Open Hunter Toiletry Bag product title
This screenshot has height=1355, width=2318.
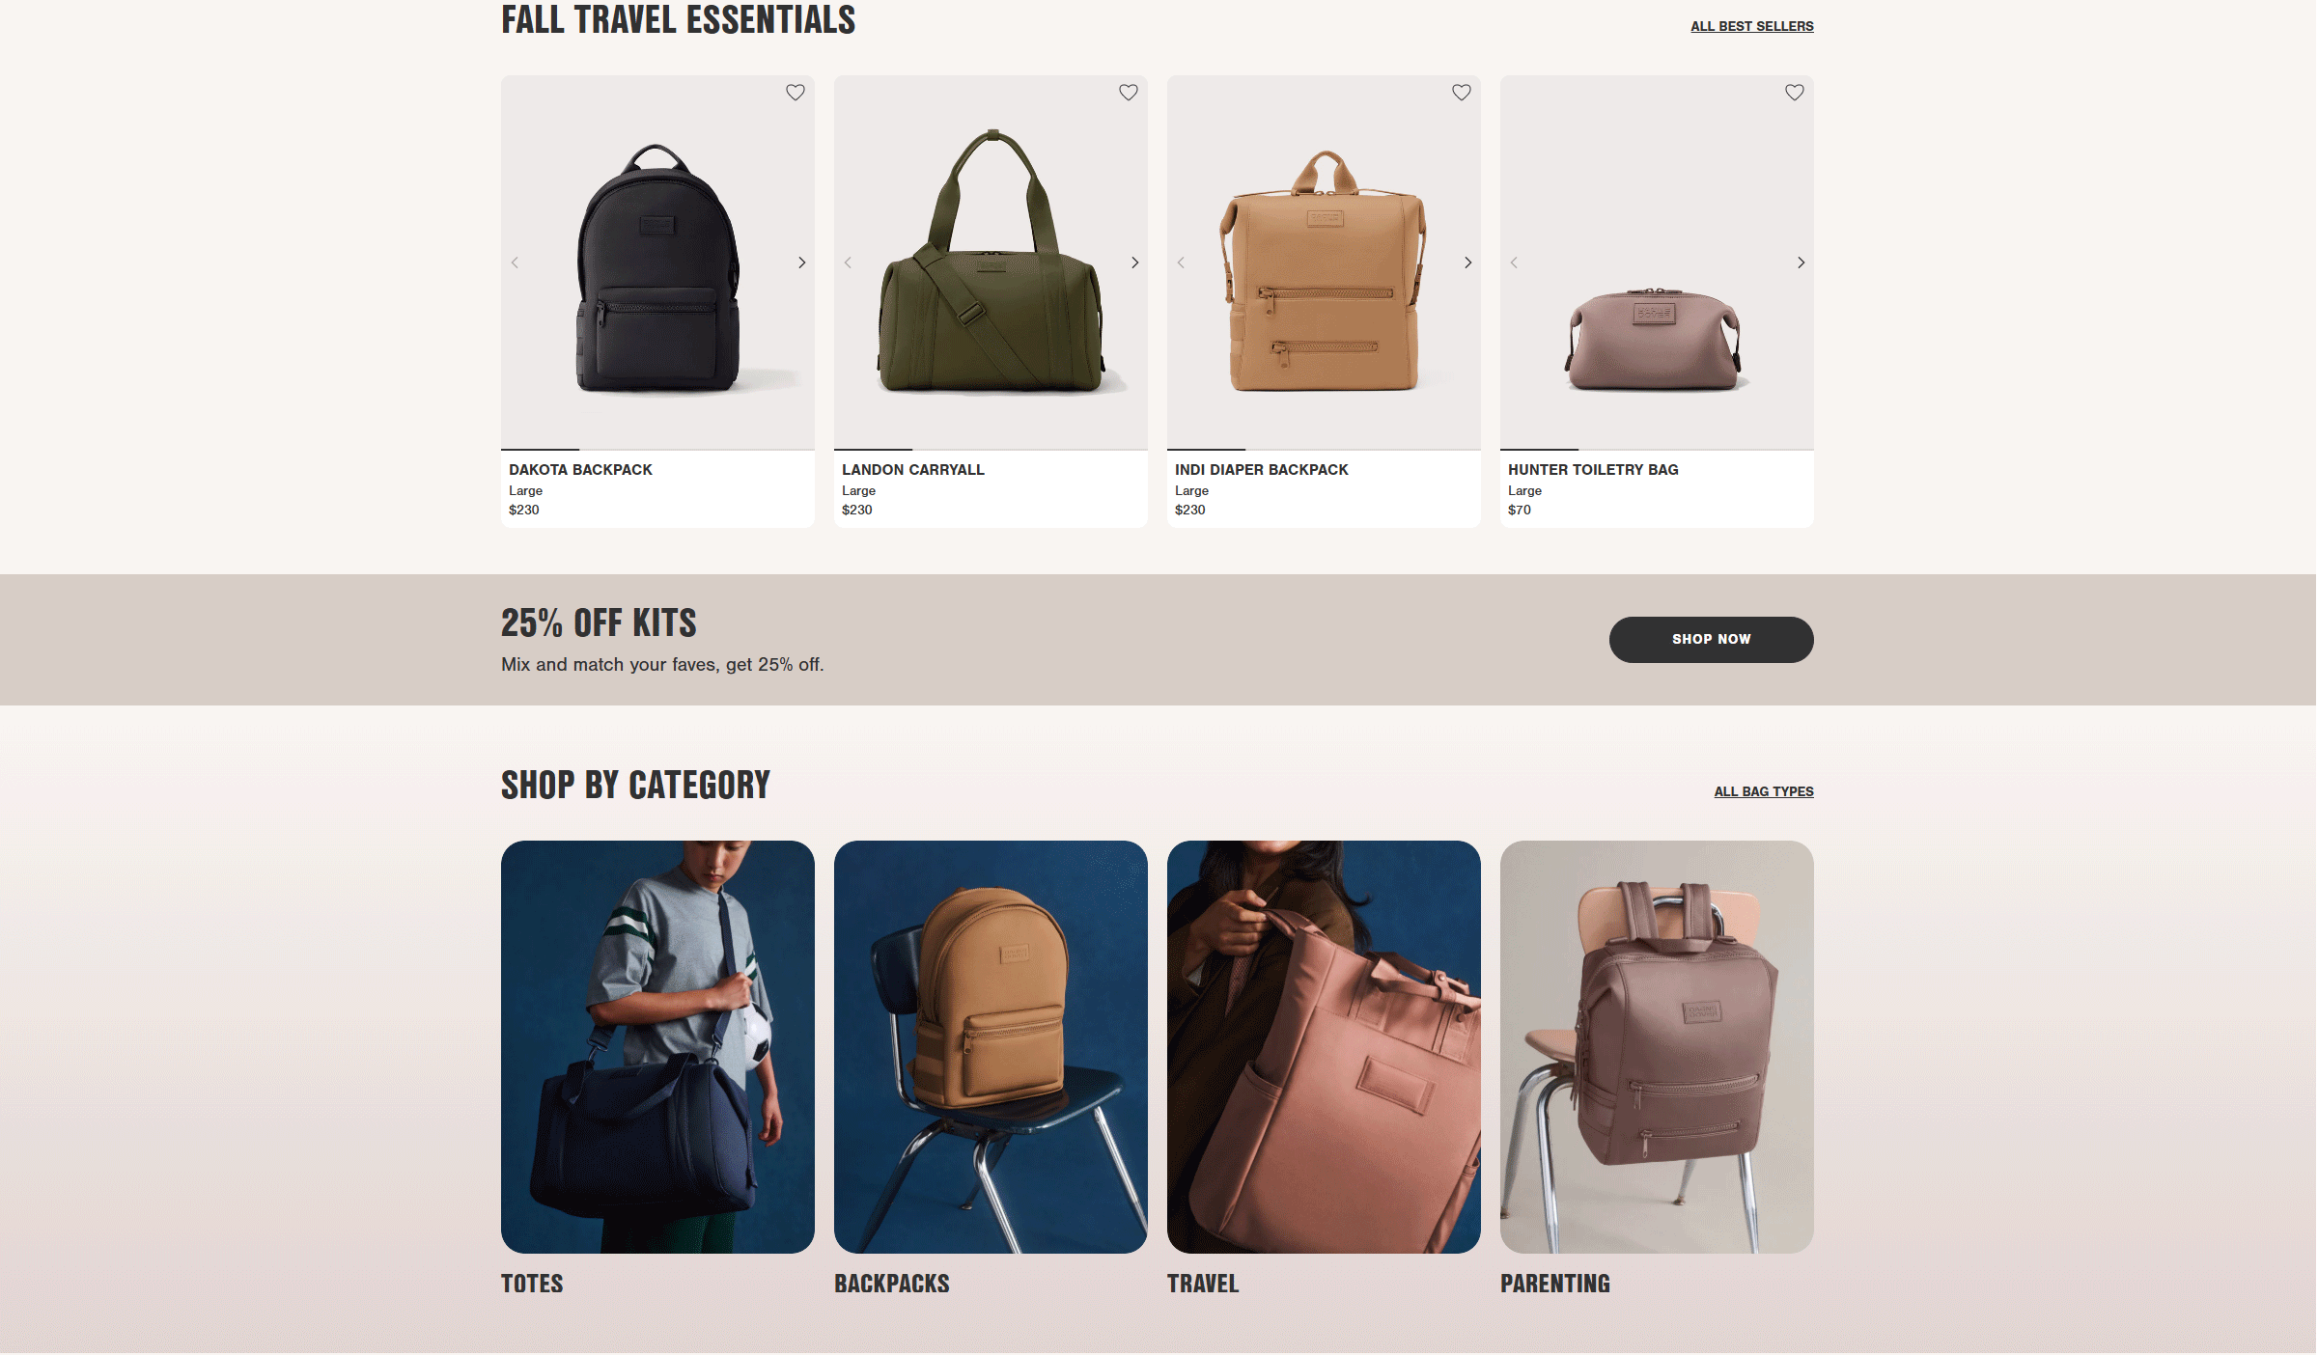coord(1593,470)
